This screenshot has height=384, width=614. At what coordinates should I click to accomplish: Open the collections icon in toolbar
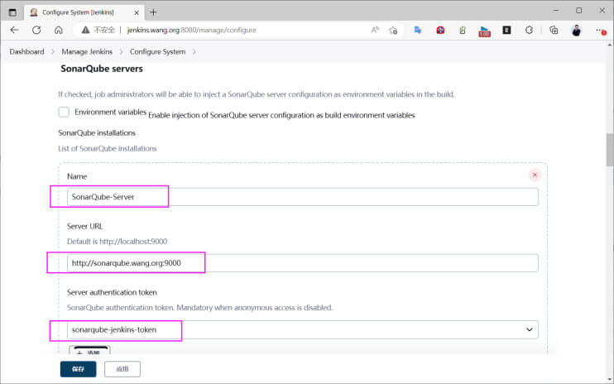554,30
